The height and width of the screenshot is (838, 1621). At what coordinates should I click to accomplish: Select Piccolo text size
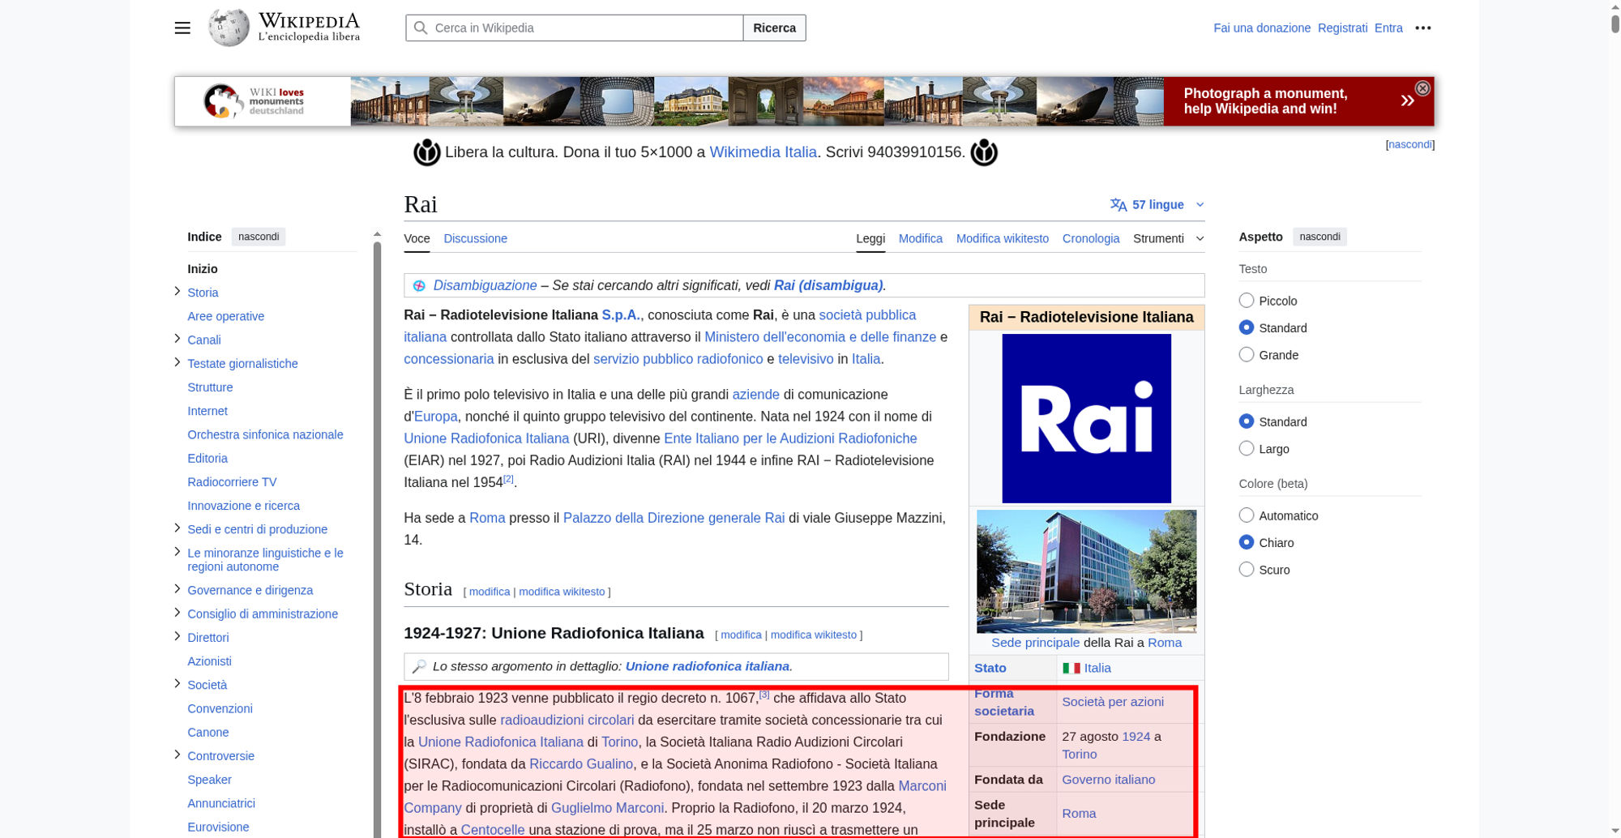point(1247,301)
